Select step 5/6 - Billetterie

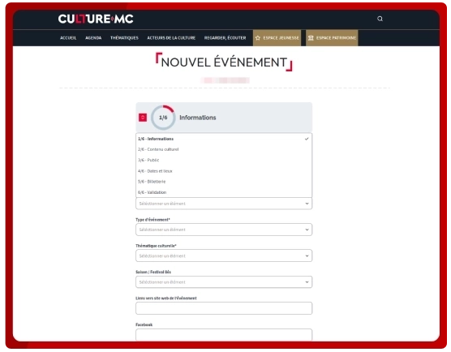coord(224,182)
